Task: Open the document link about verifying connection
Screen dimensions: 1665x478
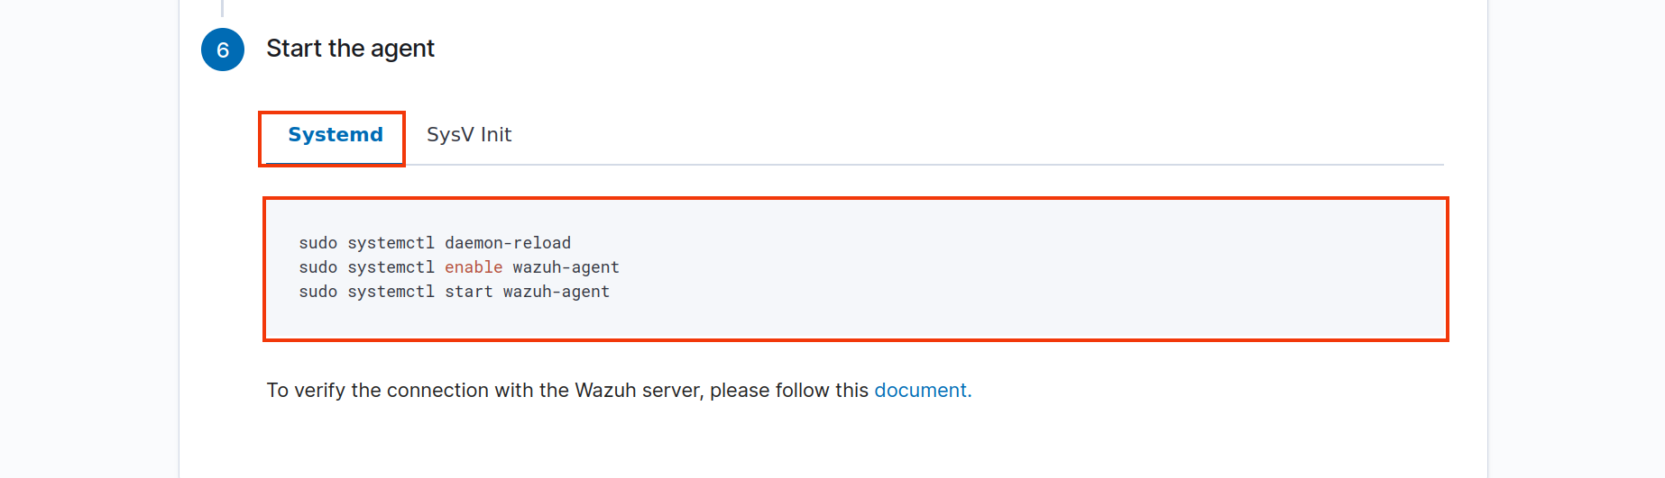Action: [x=920, y=390]
